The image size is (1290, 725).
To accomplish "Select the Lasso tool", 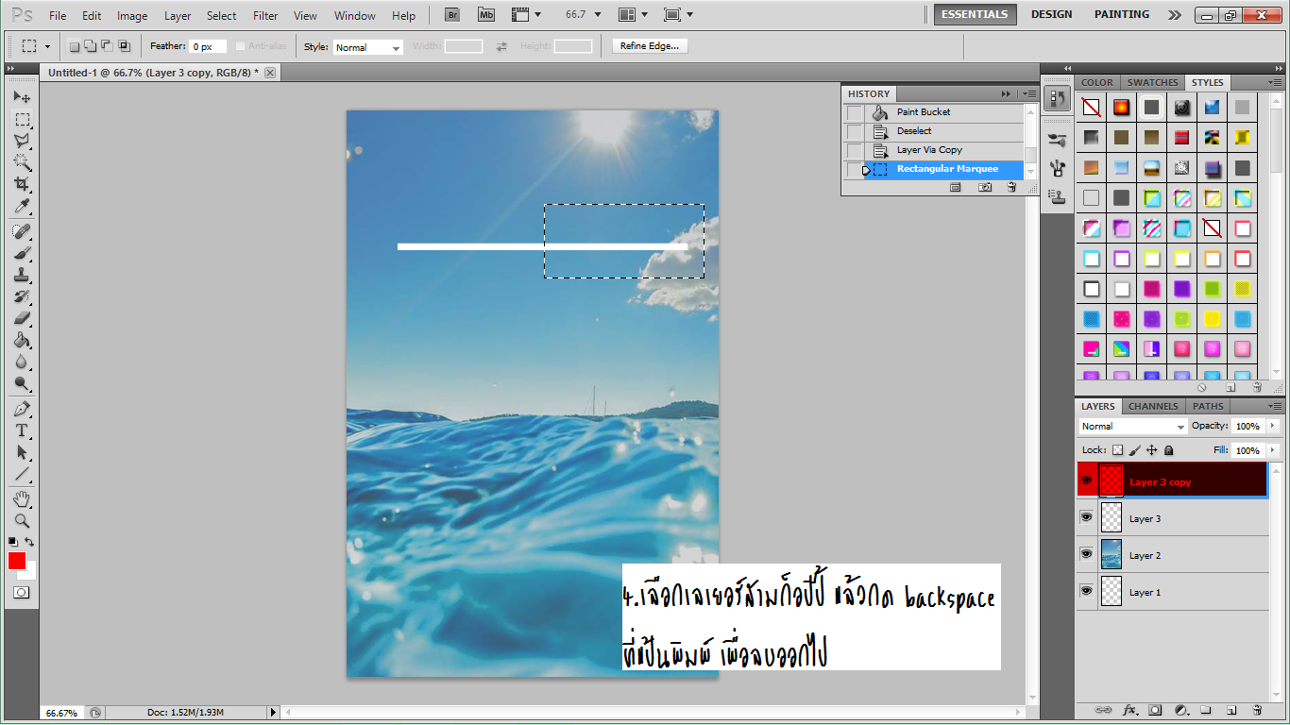I will tap(22, 141).
